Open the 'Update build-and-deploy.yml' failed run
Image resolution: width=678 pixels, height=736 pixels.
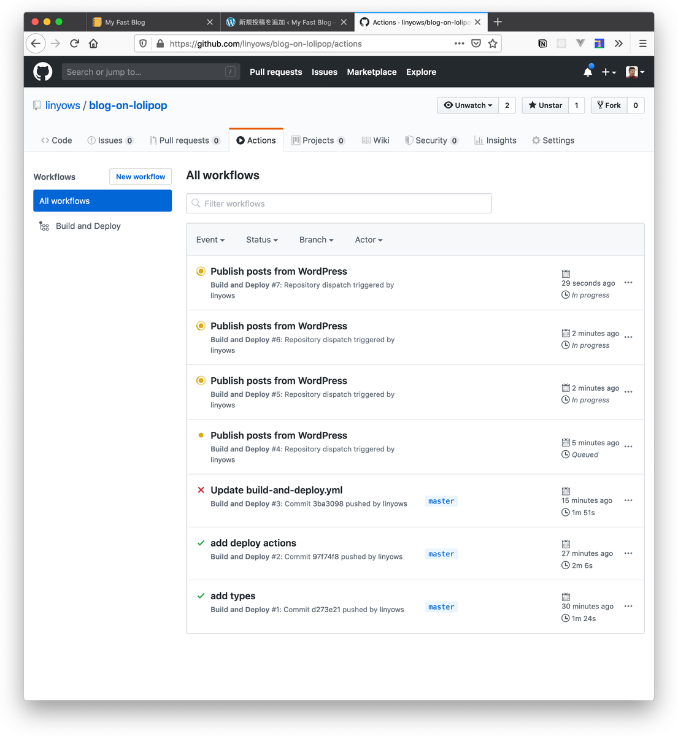point(276,490)
